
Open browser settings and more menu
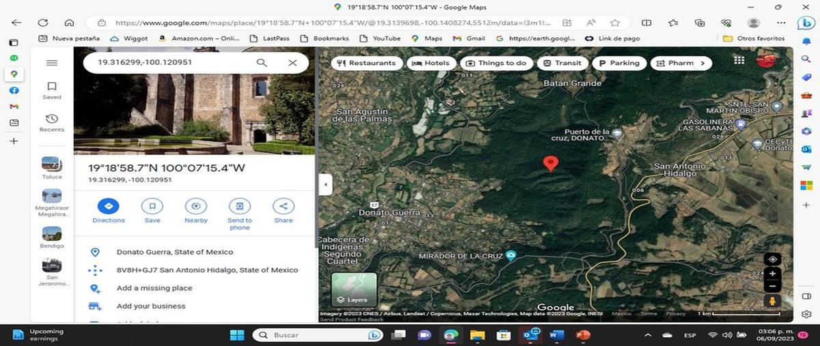[781, 23]
